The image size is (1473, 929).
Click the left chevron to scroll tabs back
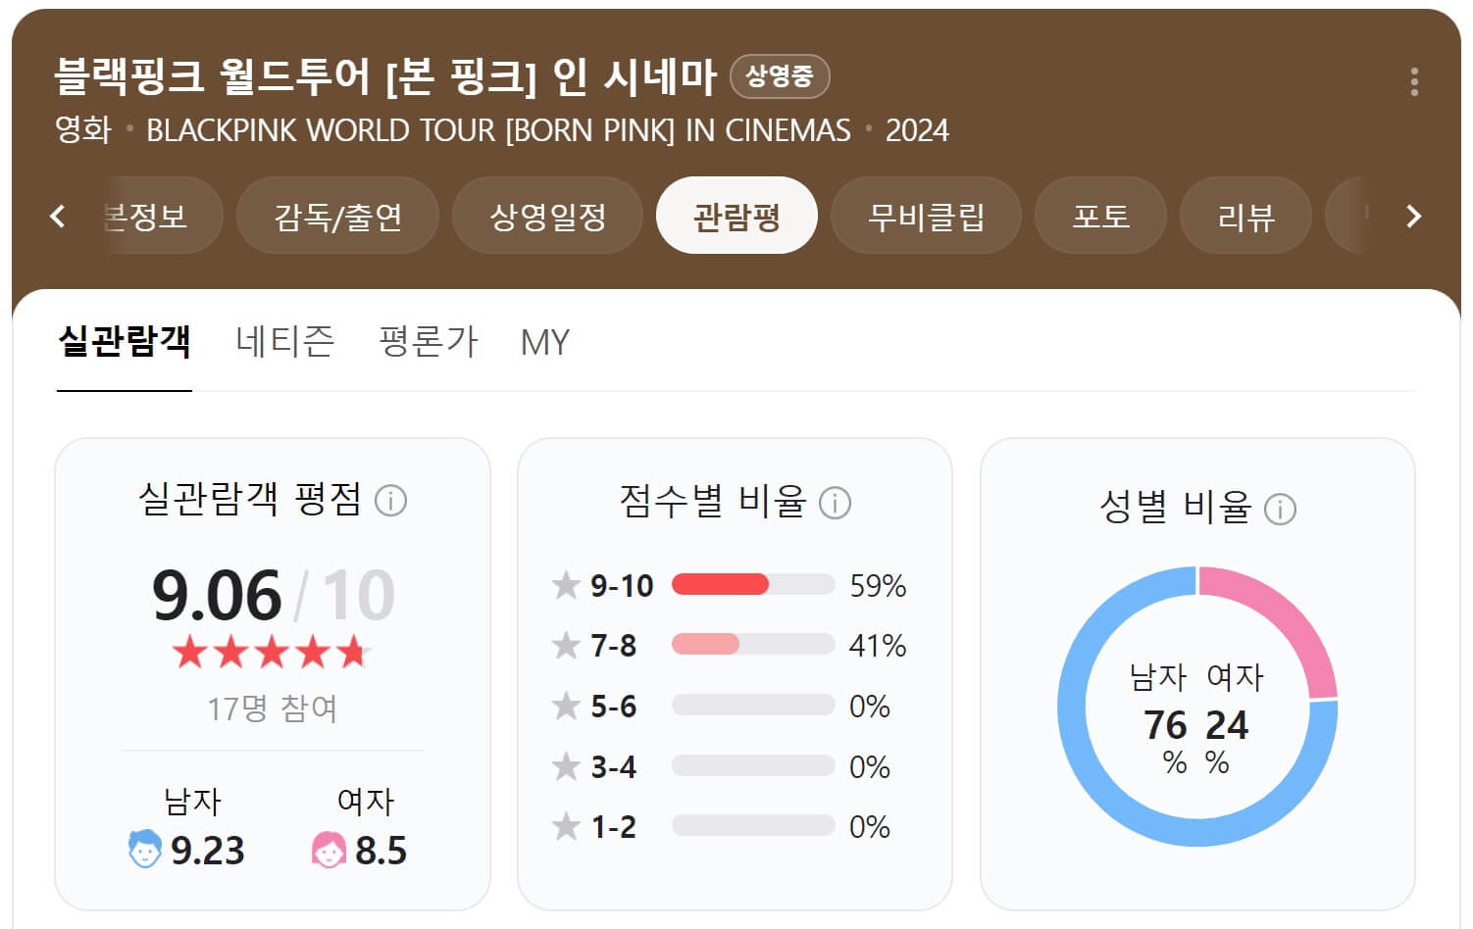click(x=58, y=216)
